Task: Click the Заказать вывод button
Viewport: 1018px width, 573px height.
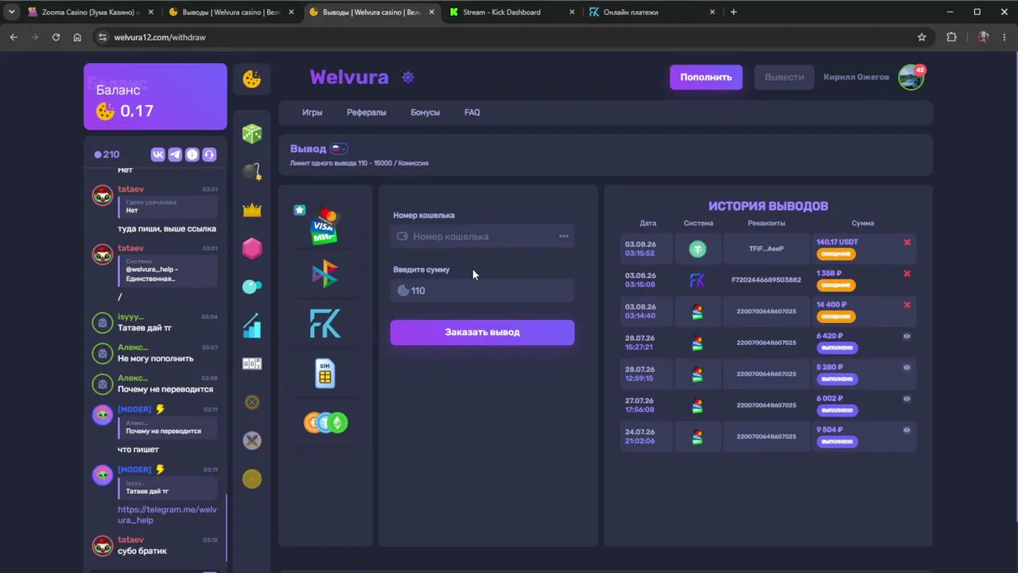Action: [482, 333]
